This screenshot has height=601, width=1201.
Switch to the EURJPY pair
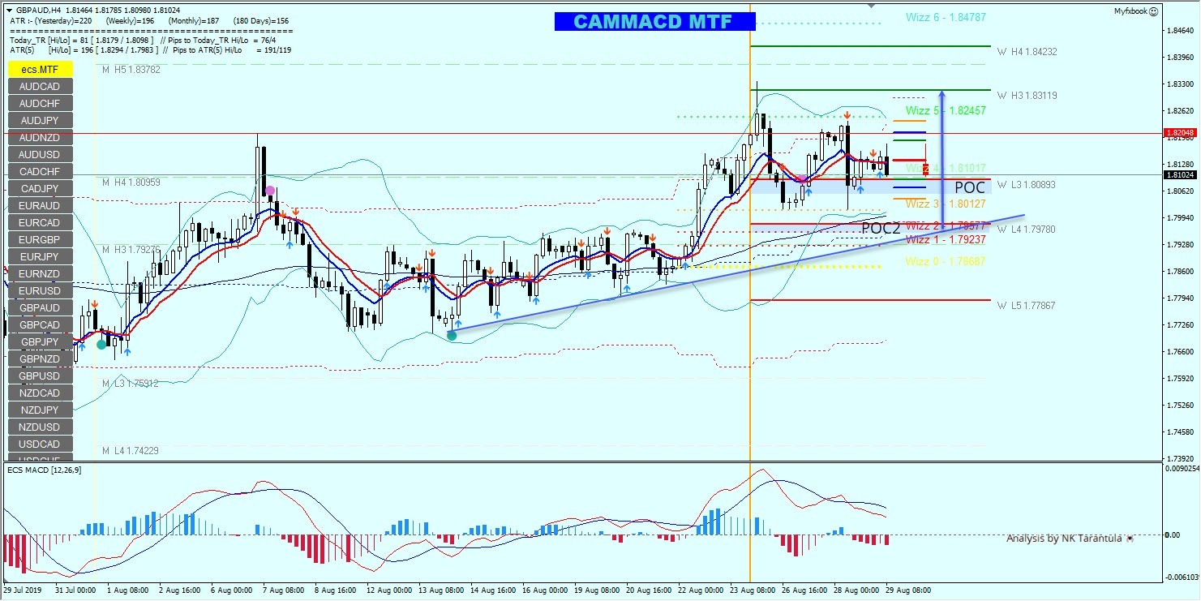(x=41, y=257)
